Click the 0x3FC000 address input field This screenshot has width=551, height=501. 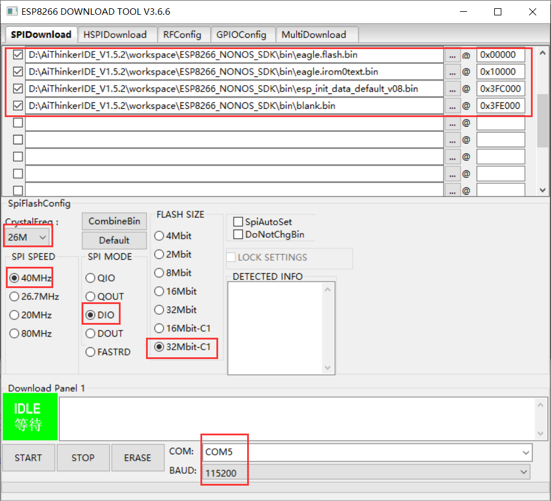point(500,89)
